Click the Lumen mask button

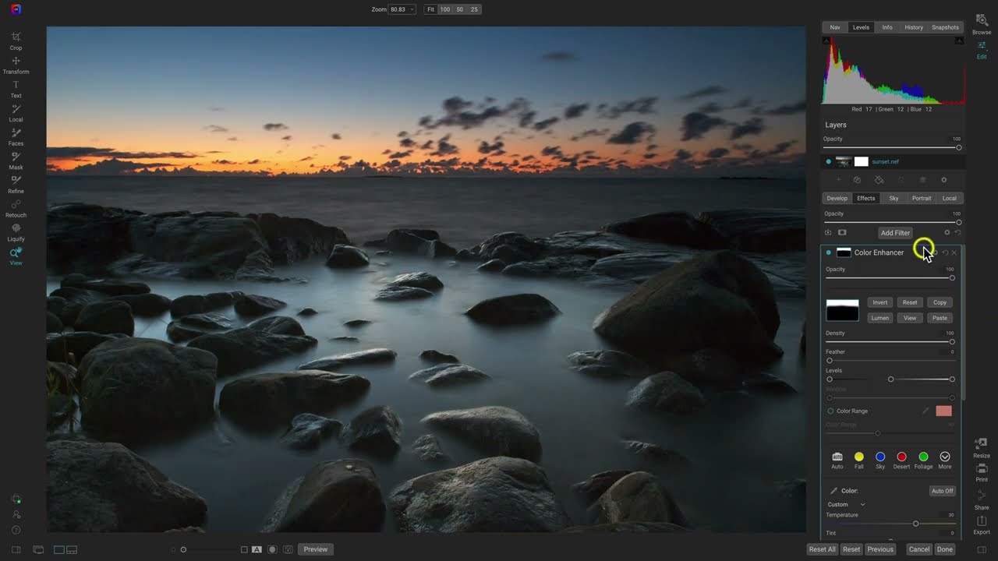coord(879,318)
